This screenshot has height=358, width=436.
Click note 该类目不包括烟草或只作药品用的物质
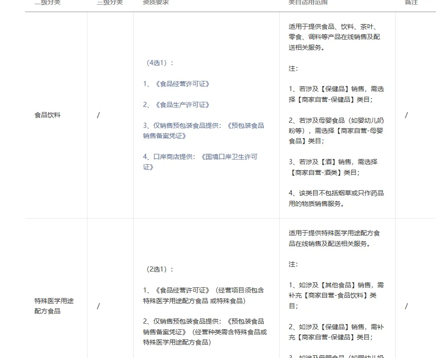pos(336,198)
